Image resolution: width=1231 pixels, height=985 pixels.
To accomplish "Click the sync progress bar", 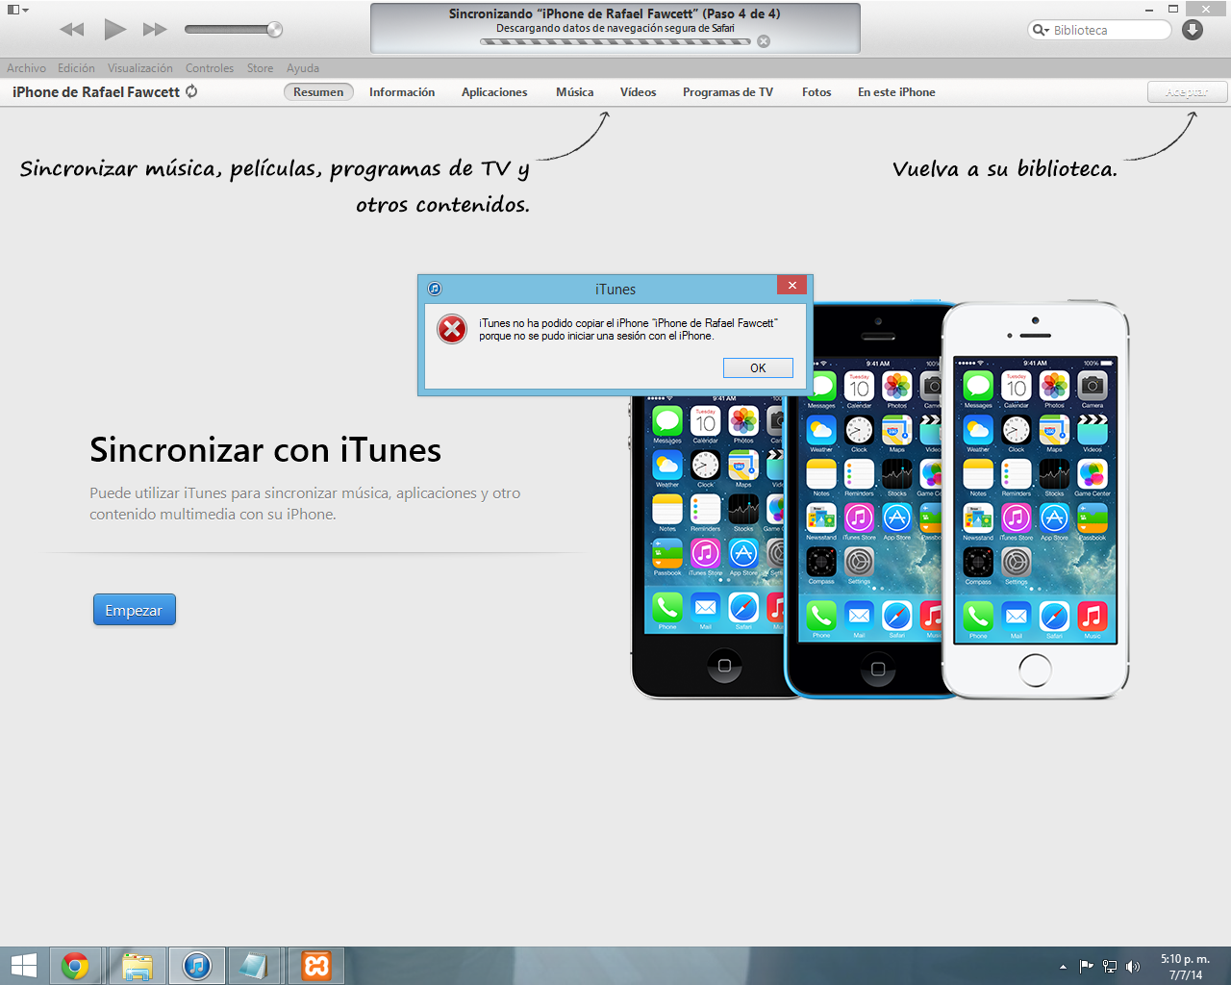I will click(615, 41).
